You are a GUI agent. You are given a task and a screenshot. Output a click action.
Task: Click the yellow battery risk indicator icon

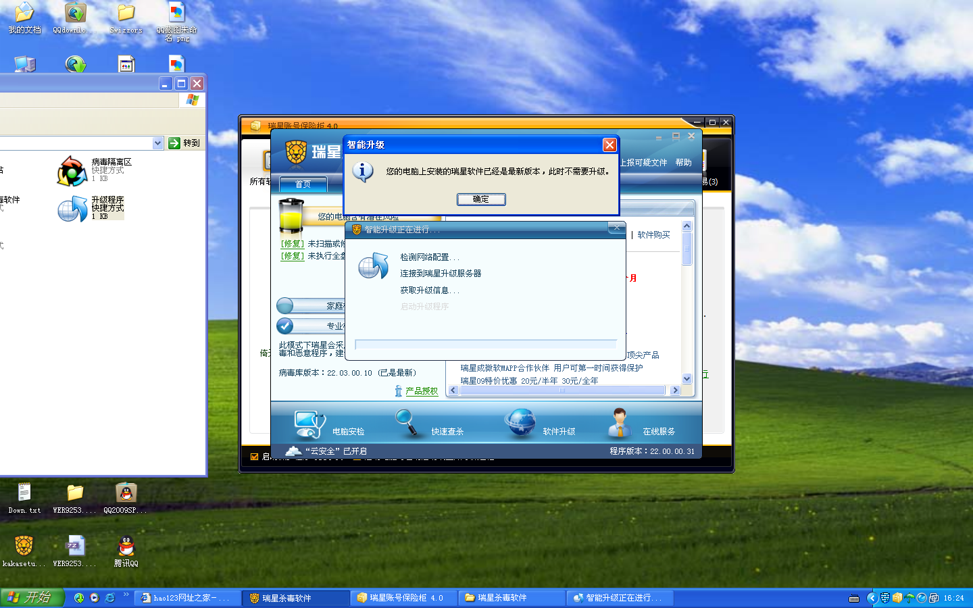pyautogui.click(x=291, y=216)
